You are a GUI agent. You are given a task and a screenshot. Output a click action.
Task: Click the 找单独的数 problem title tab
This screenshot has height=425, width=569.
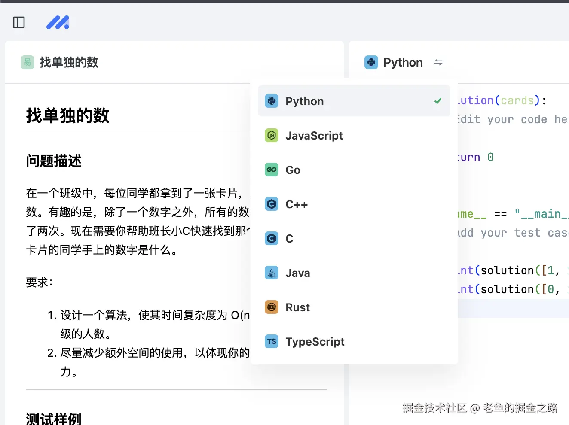click(x=69, y=62)
